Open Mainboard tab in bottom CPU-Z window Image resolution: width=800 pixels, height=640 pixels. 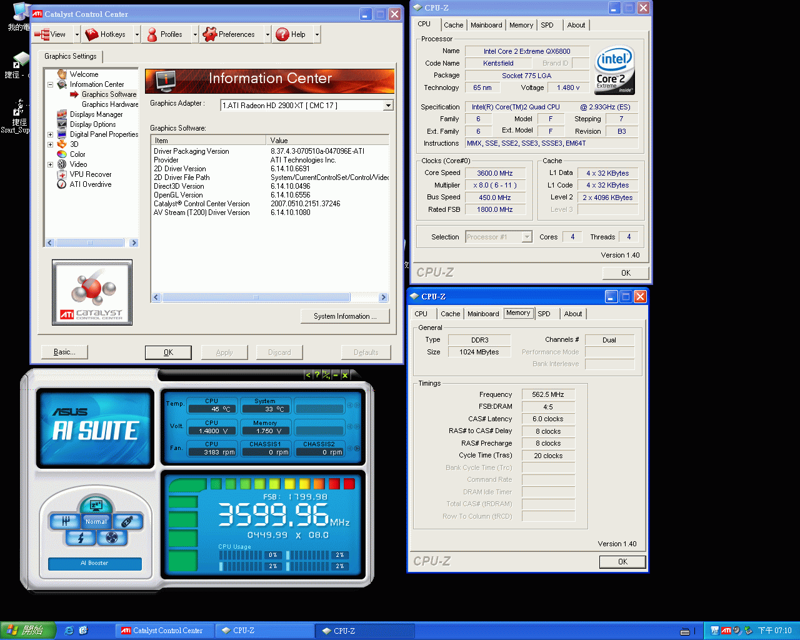(483, 314)
